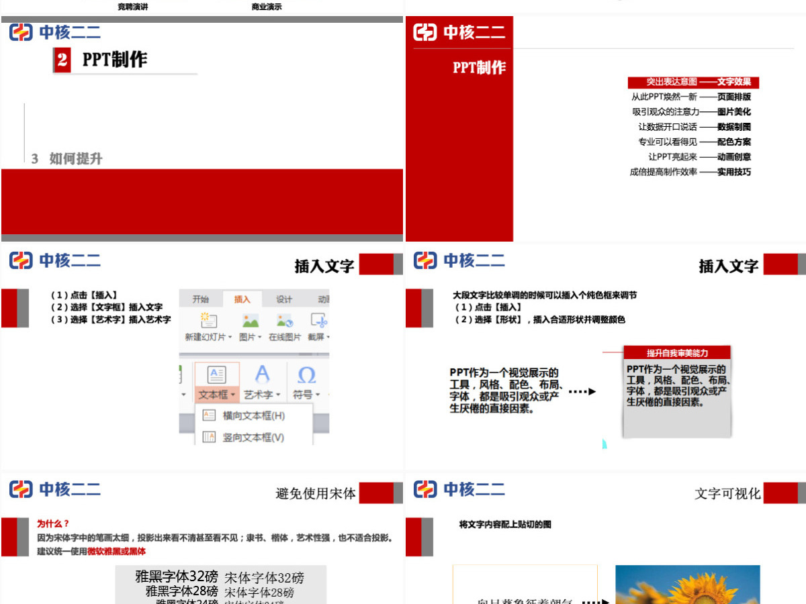
Task: Click the 文本框 button label
Action: click(214, 395)
